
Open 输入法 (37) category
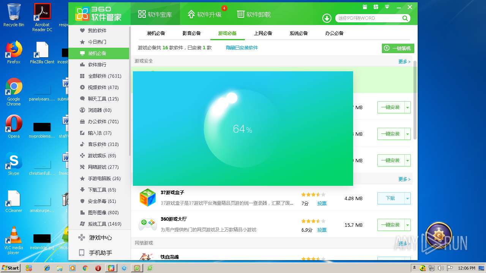click(99, 133)
